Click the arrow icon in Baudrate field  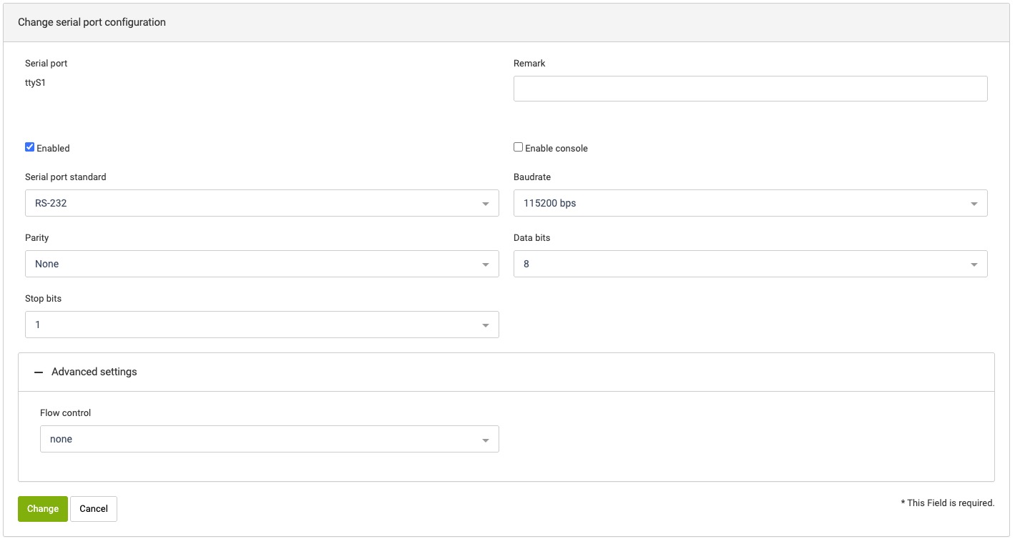click(x=974, y=204)
